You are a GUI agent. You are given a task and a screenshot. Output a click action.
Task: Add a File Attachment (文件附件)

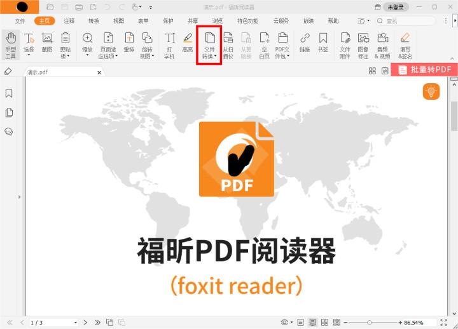coord(345,46)
